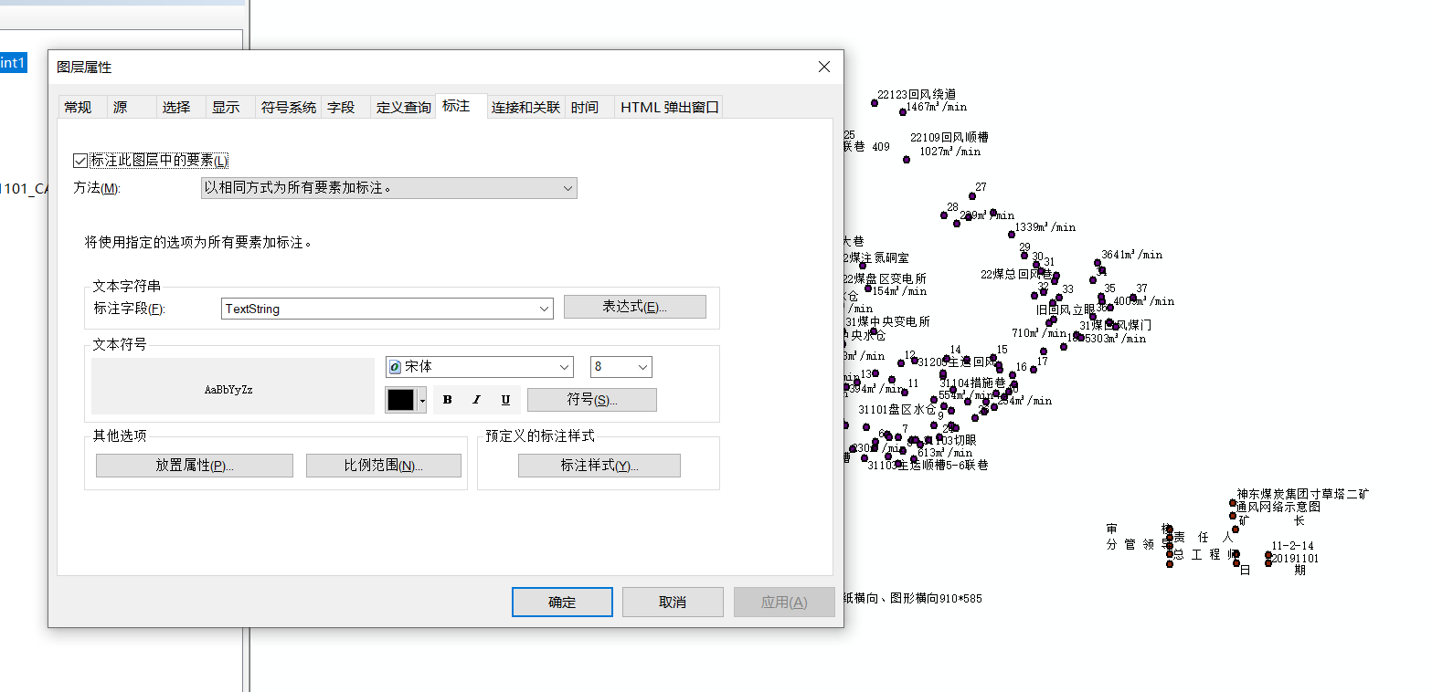This screenshot has height=692, width=1432.
Task: Open the 符号 symbol settings
Action: click(592, 399)
